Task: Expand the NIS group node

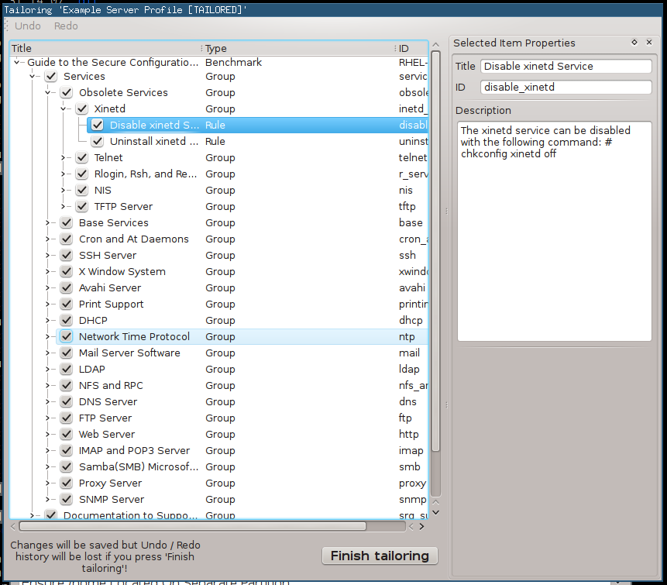Action: (63, 190)
